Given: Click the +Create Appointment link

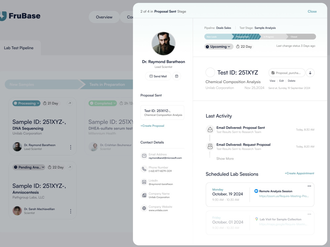Looking at the screenshot, I should coord(299,173).
